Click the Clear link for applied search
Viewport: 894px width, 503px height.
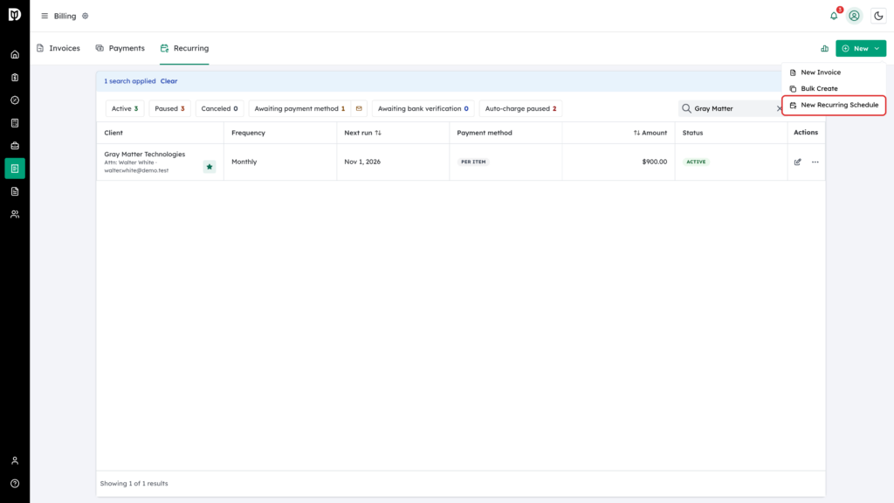coord(168,81)
